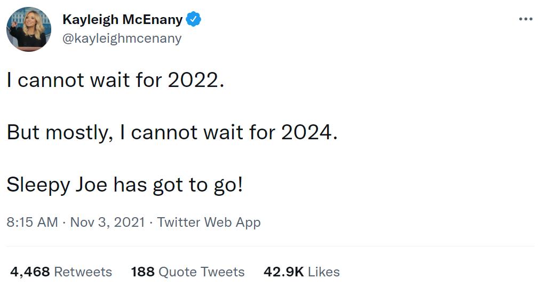The width and height of the screenshot is (548, 294).
Task: View the Retweets list via its label
Action: click(x=83, y=272)
